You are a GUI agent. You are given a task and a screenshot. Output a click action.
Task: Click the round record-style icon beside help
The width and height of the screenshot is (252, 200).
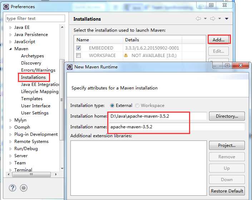click(x=24, y=188)
